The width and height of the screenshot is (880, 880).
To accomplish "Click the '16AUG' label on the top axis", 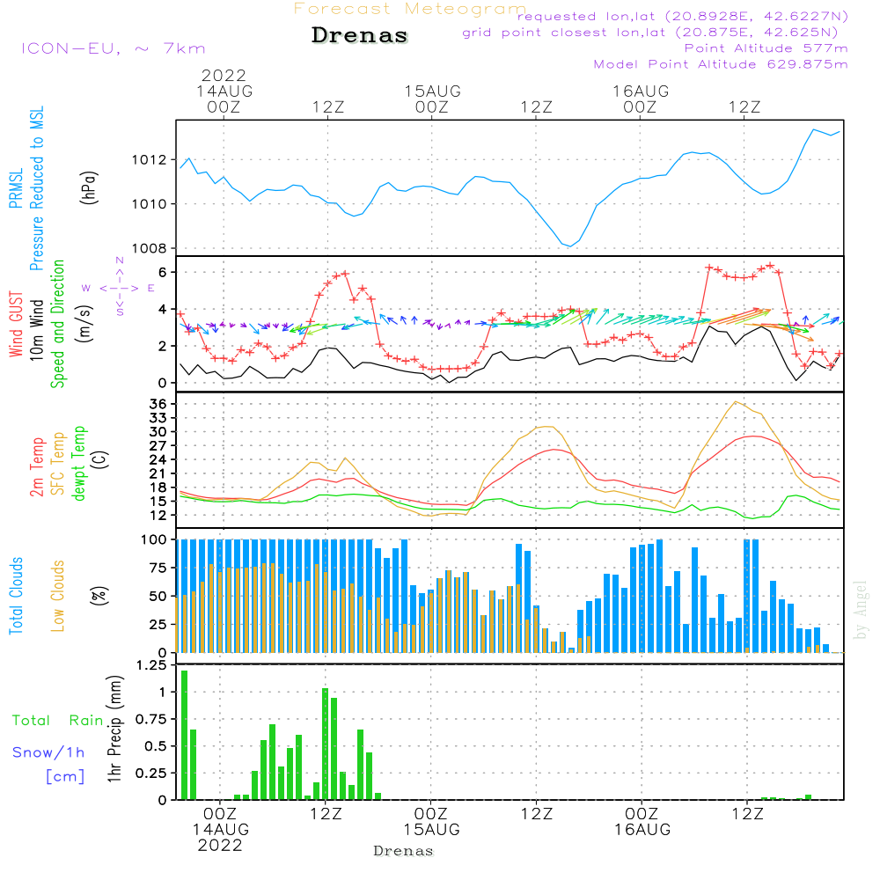I will pos(641,91).
